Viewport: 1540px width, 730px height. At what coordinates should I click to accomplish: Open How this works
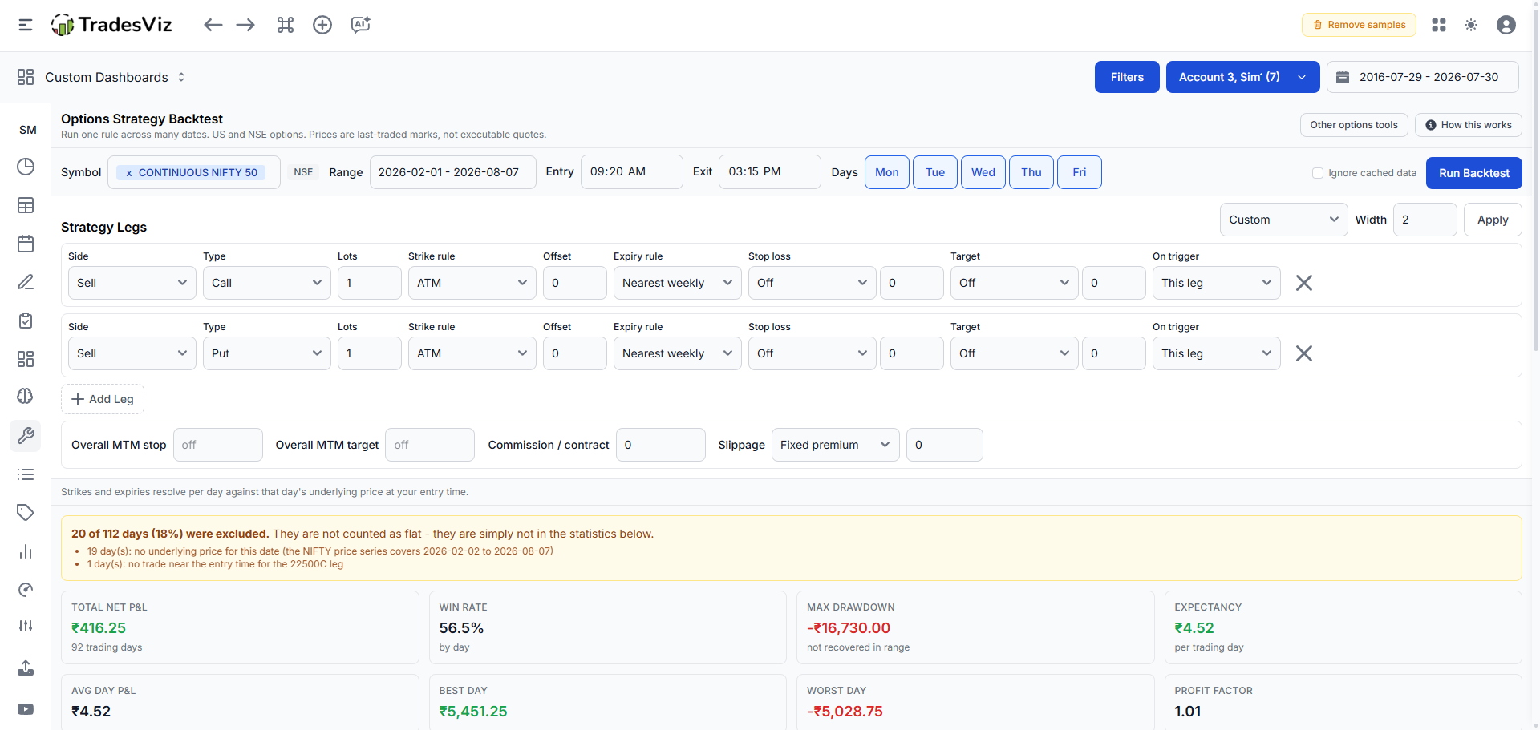tap(1468, 125)
